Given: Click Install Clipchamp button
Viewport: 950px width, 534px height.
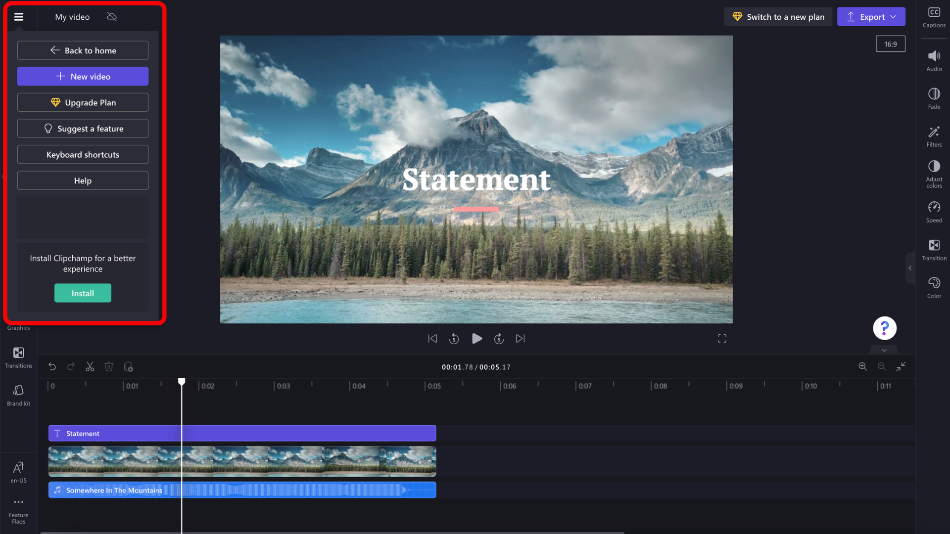Looking at the screenshot, I should [83, 293].
